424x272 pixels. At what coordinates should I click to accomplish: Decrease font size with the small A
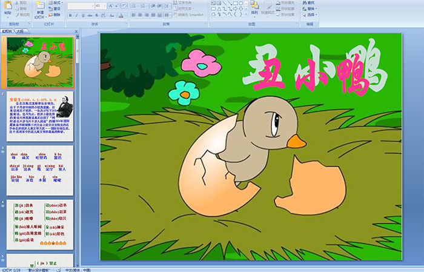(x=117, y=5)
